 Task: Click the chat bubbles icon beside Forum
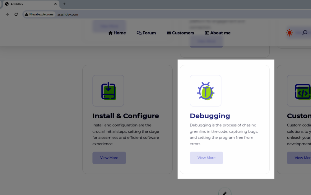click(x=139, y=33)
